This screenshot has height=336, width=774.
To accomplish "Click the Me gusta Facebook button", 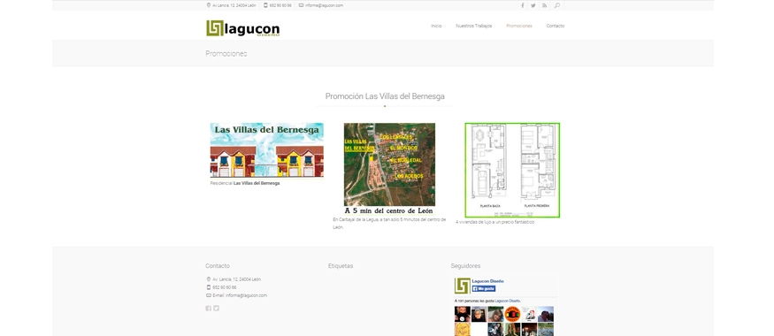I will click(x=484, y=288).
